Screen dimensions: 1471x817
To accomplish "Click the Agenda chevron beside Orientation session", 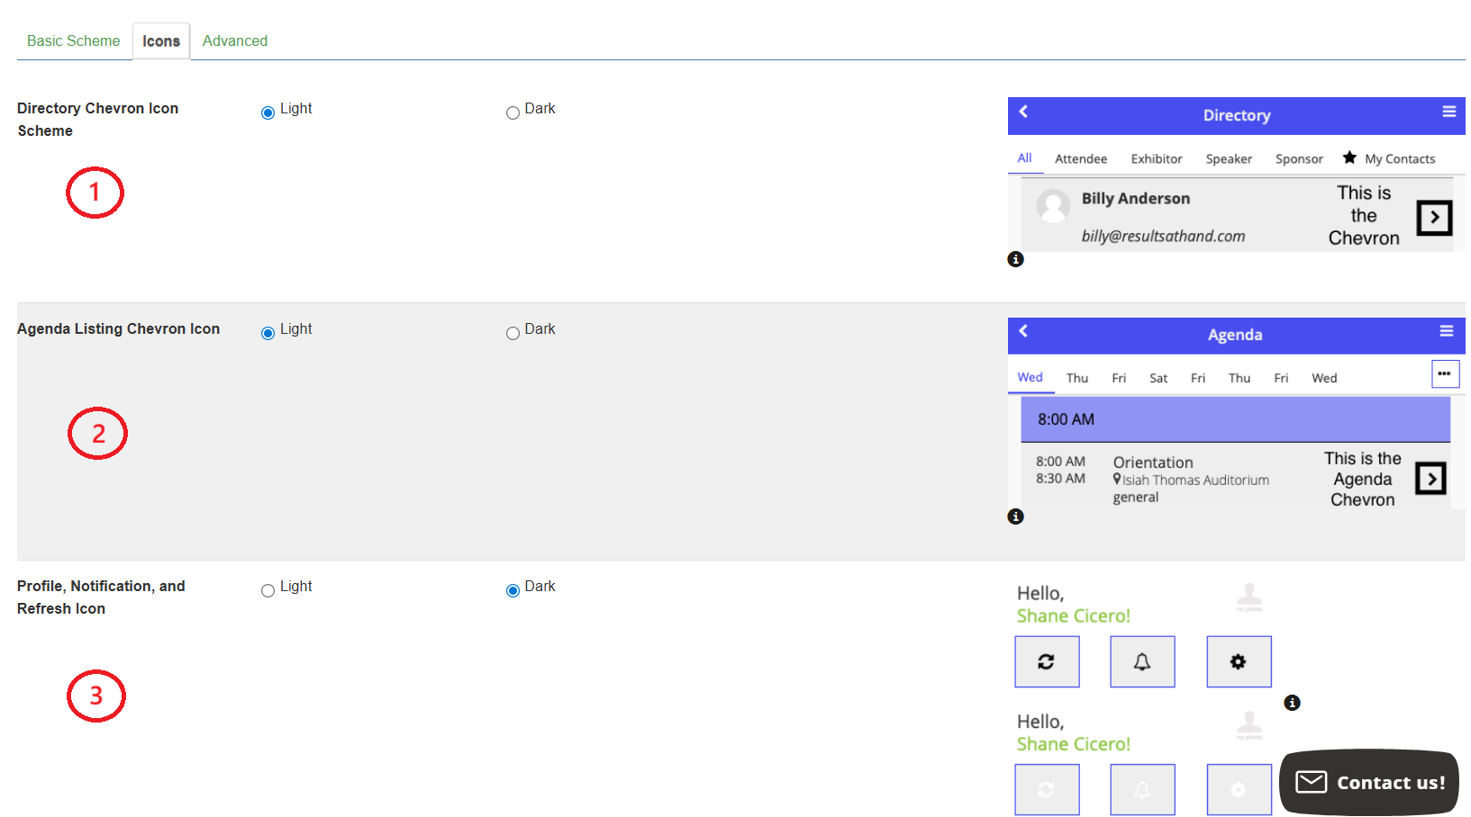I will 1430,479.
